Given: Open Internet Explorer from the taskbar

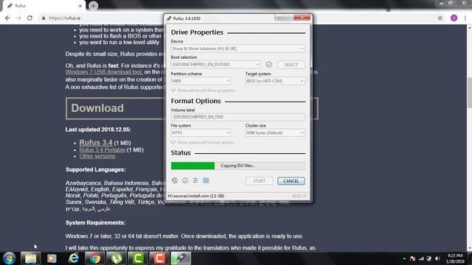Looking at the screenshot, I should (x=74, y=258).
